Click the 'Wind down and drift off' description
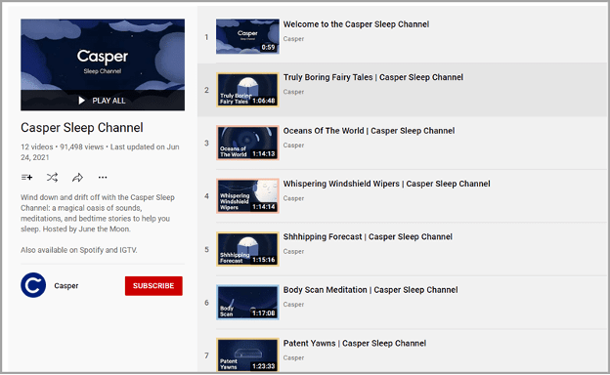The height and width of the screenshot is (375, 610). pyautogui.click(x=98, y=213)
